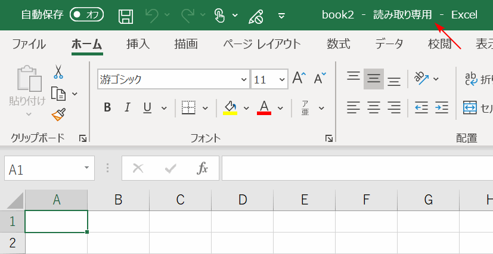Viewport: 493px width, 254px height.
Task: Click the Paste clipboard icon (貼り付け)
Action: pos(29,78)
